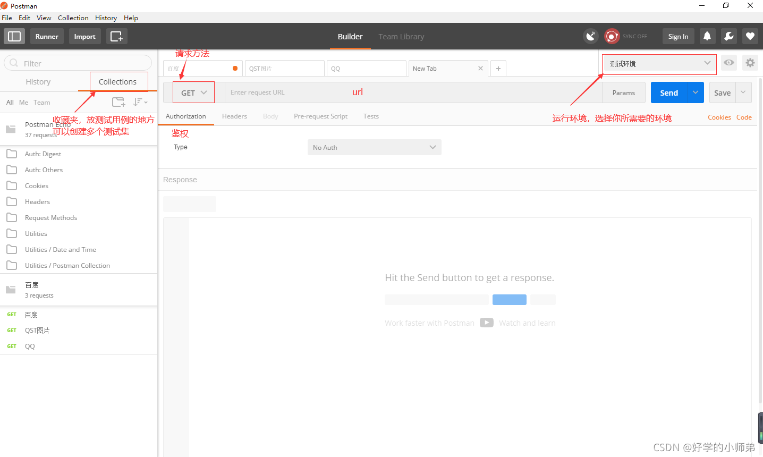Open Edit menu

[x=24, y=18]
